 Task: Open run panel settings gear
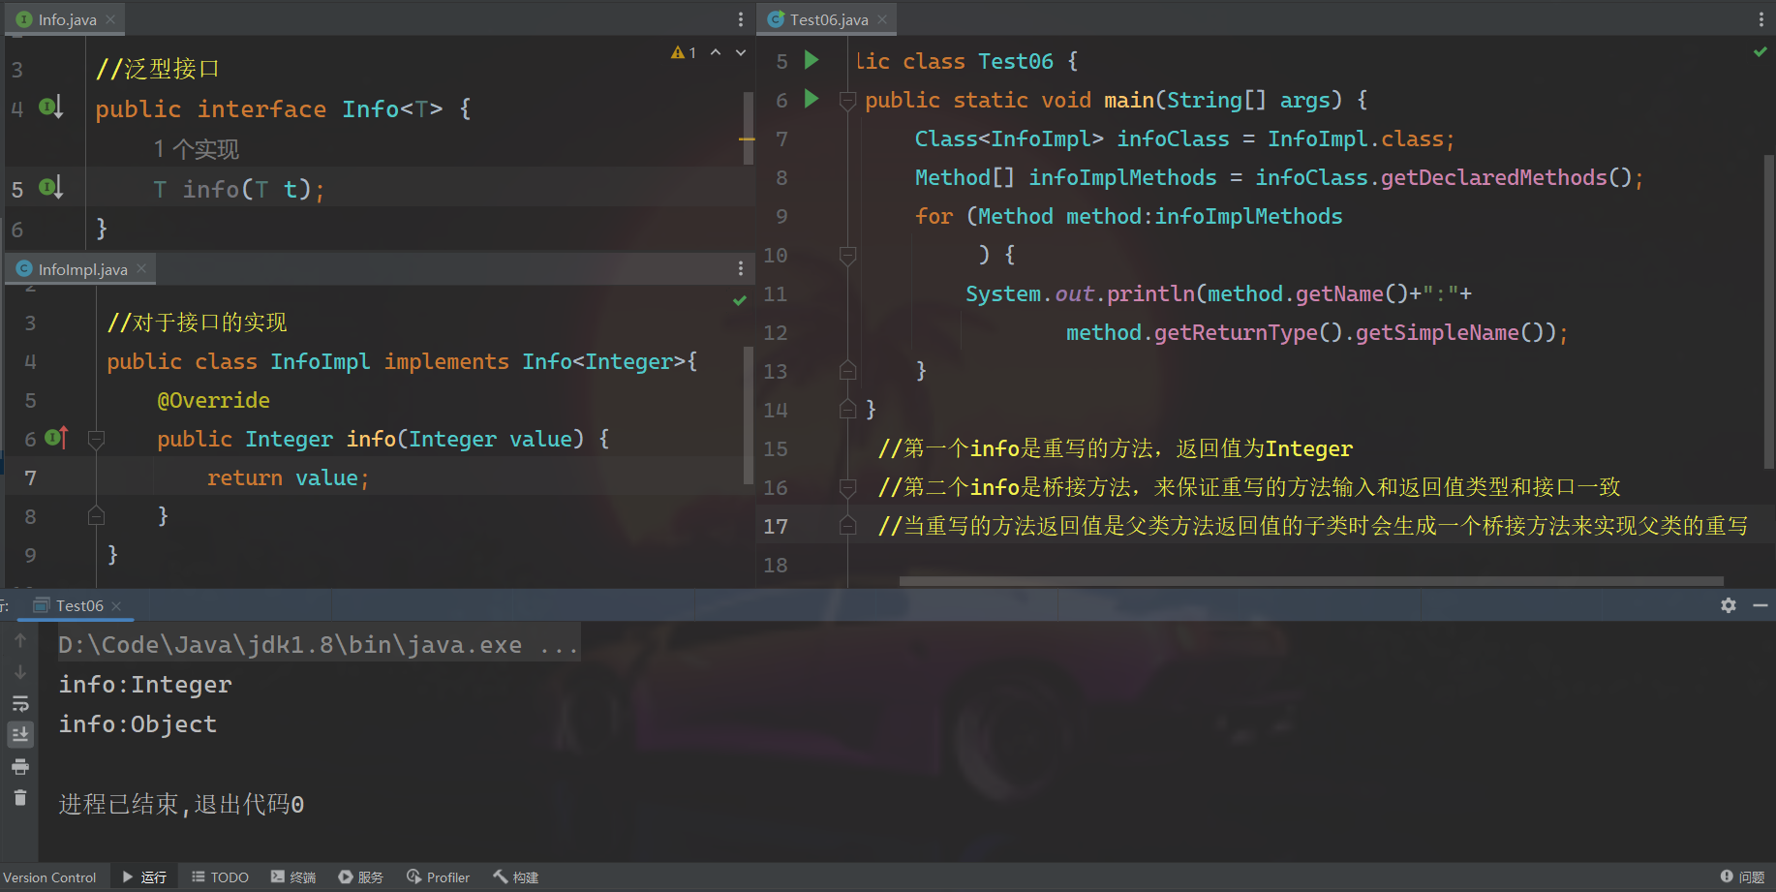pyautogui.click(x=1729, y=605)
